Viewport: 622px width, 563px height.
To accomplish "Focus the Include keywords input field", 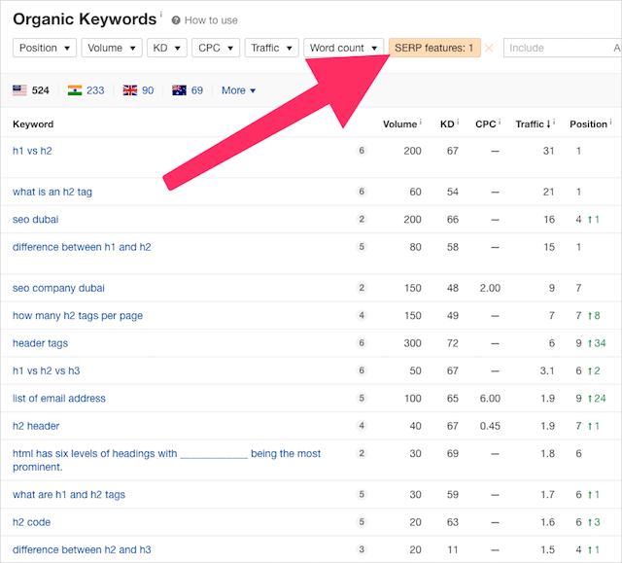I will point(554,48).
